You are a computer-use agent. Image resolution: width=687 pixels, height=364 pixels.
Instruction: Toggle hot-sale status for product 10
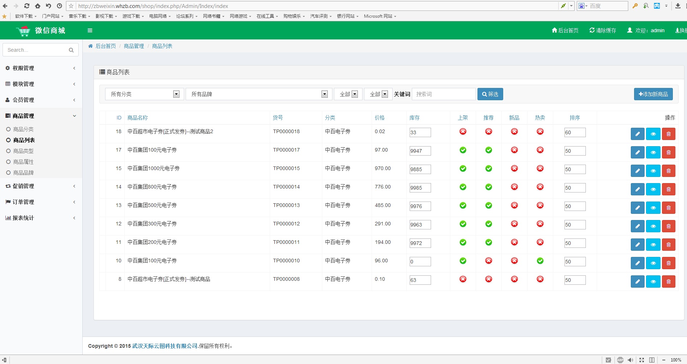540,261
